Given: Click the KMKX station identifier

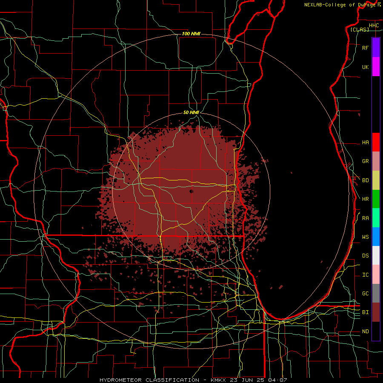Looking at the screenshot, I should 218,380.
